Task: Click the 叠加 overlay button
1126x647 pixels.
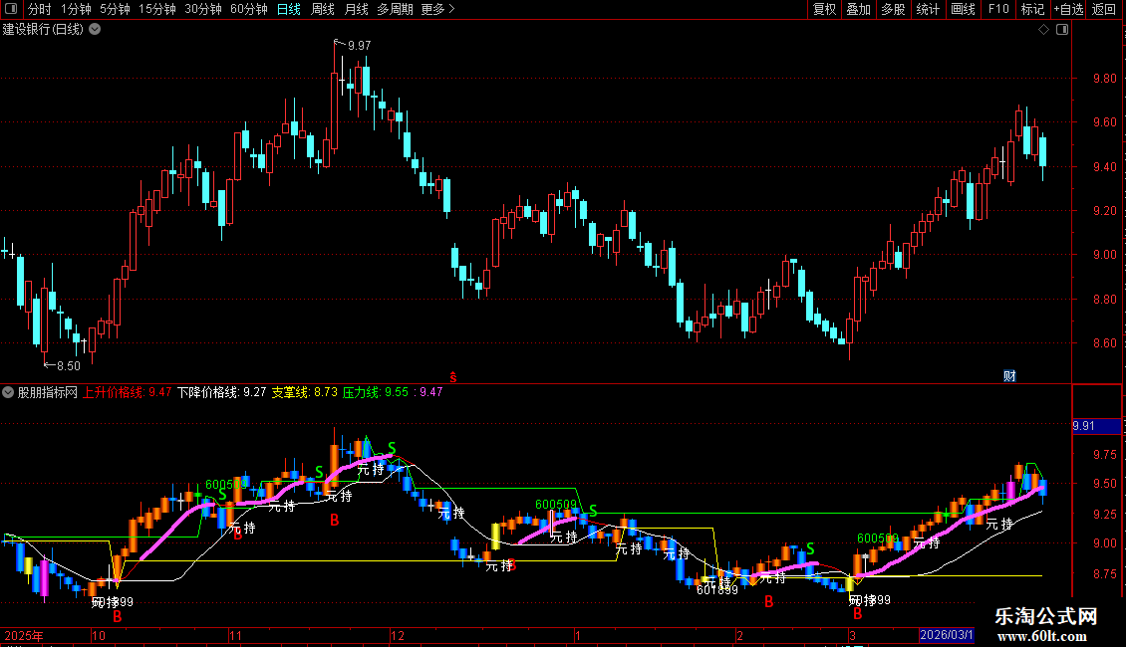Action: tap(859, 9)
